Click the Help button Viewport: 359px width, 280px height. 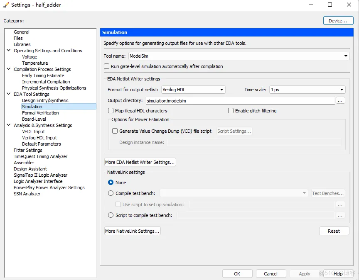(338, 274)
